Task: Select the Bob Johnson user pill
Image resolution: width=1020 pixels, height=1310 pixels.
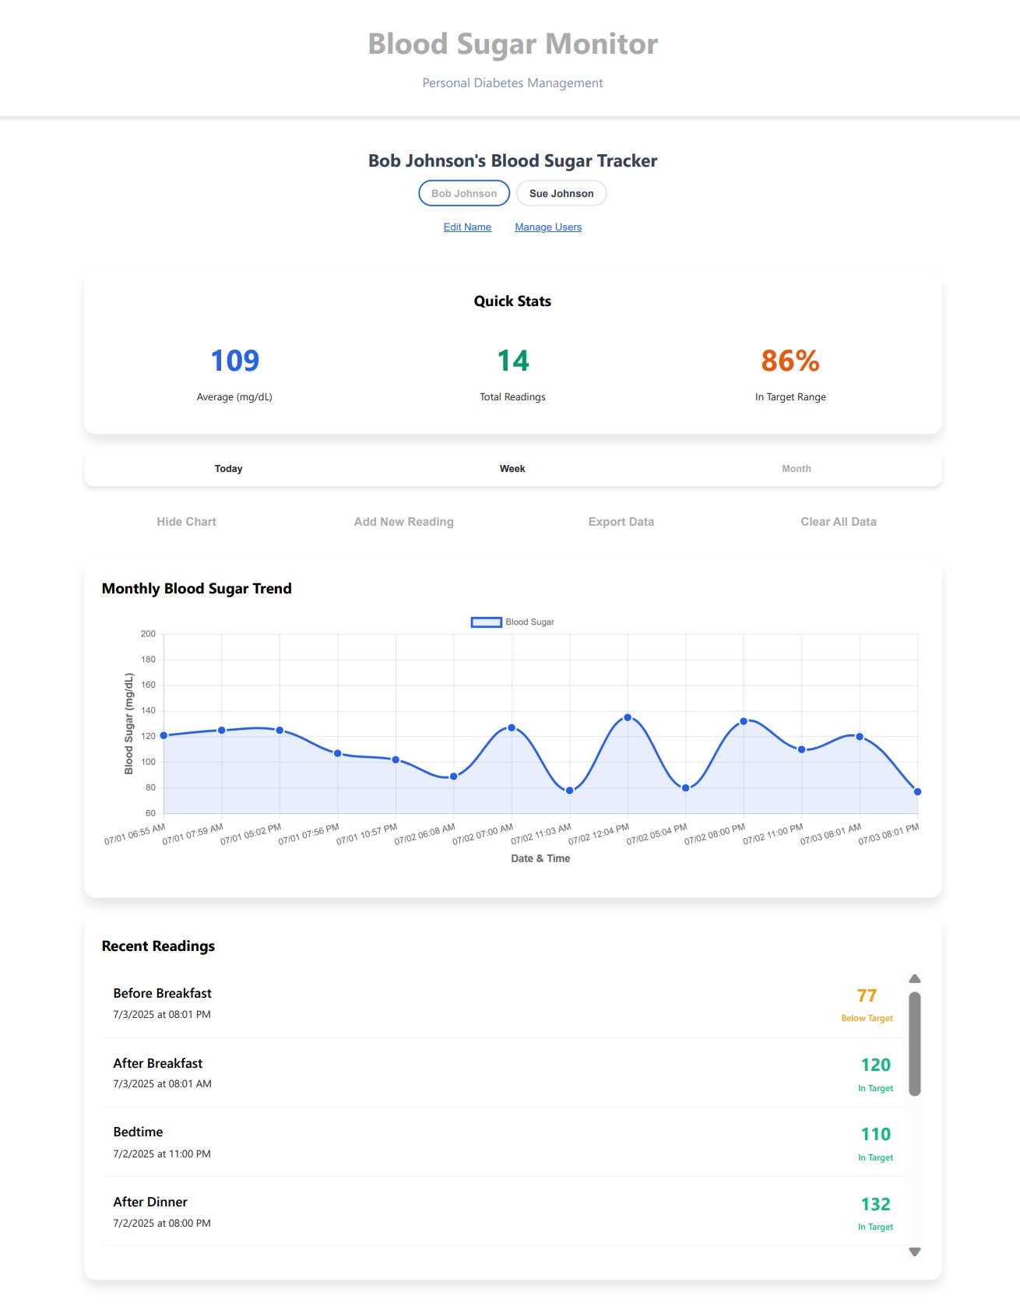Action: [x=464, y=193]
